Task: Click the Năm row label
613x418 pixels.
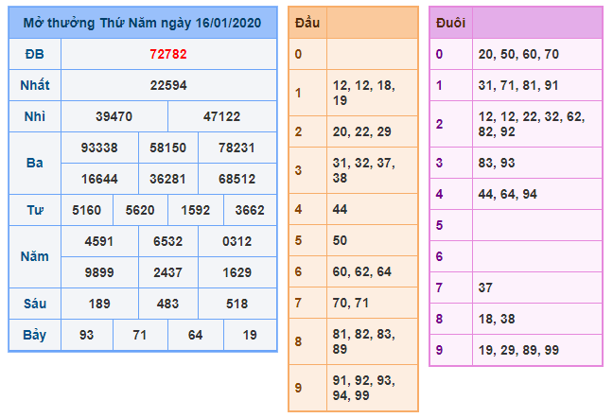Action: click(x=35, y=256)
